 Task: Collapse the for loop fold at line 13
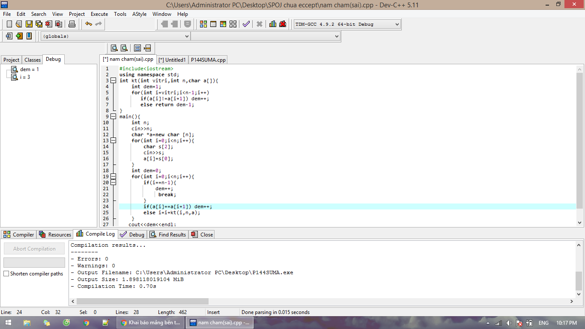click(x=113, y=141)
